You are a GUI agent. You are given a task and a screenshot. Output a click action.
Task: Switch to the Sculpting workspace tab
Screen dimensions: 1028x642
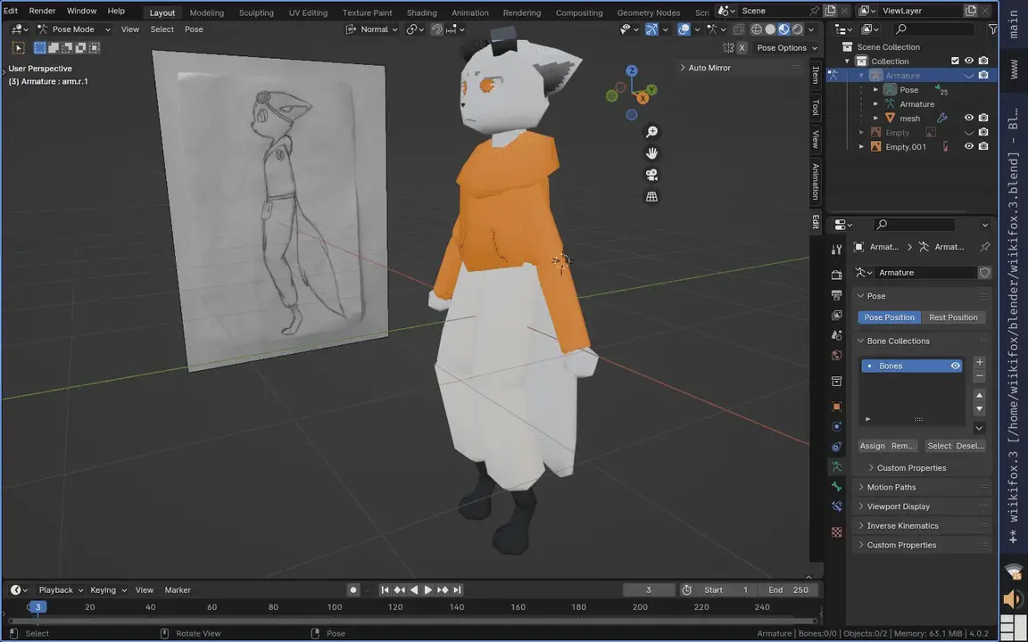tap(256, 12)
